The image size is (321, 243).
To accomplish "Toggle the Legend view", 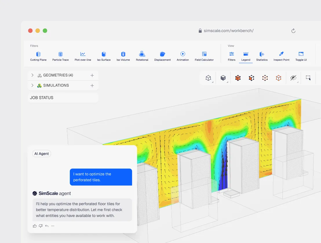I will [246, 56].
